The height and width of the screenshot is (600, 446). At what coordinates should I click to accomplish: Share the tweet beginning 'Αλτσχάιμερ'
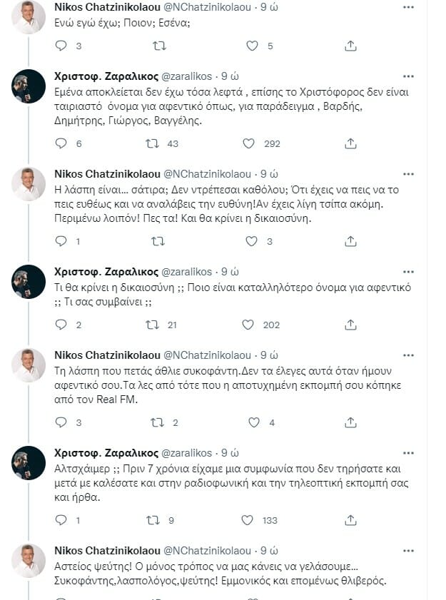[x=350, y=520]
